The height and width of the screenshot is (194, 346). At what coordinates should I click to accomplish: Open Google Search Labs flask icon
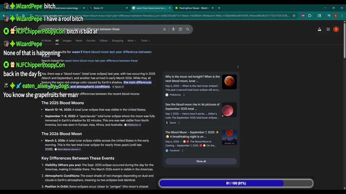(319, 29)
